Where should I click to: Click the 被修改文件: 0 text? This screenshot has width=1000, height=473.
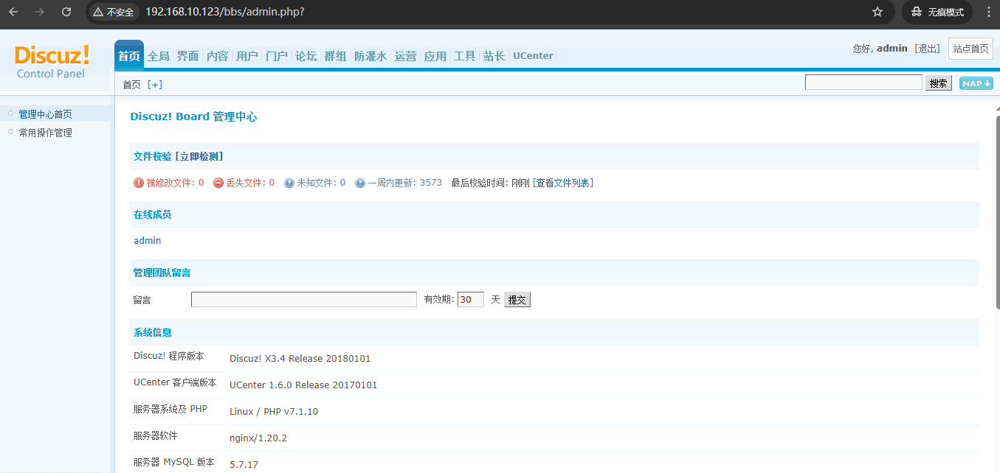[x=175, y=183]
